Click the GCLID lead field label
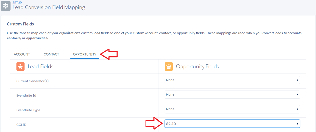 tap(21, 125)
